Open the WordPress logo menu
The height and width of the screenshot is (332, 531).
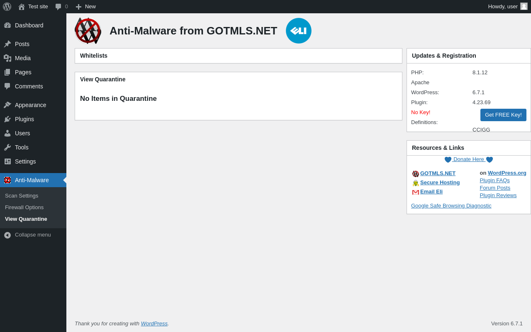[7, 7]
